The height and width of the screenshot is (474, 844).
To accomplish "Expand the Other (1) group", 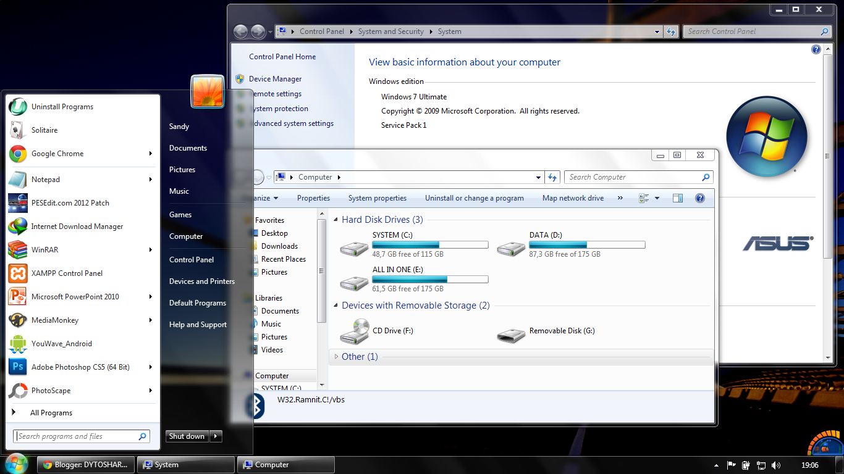I will coord(336,357).
